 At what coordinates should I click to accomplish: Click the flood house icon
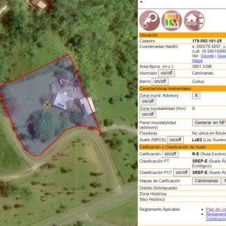coord(194,21)
